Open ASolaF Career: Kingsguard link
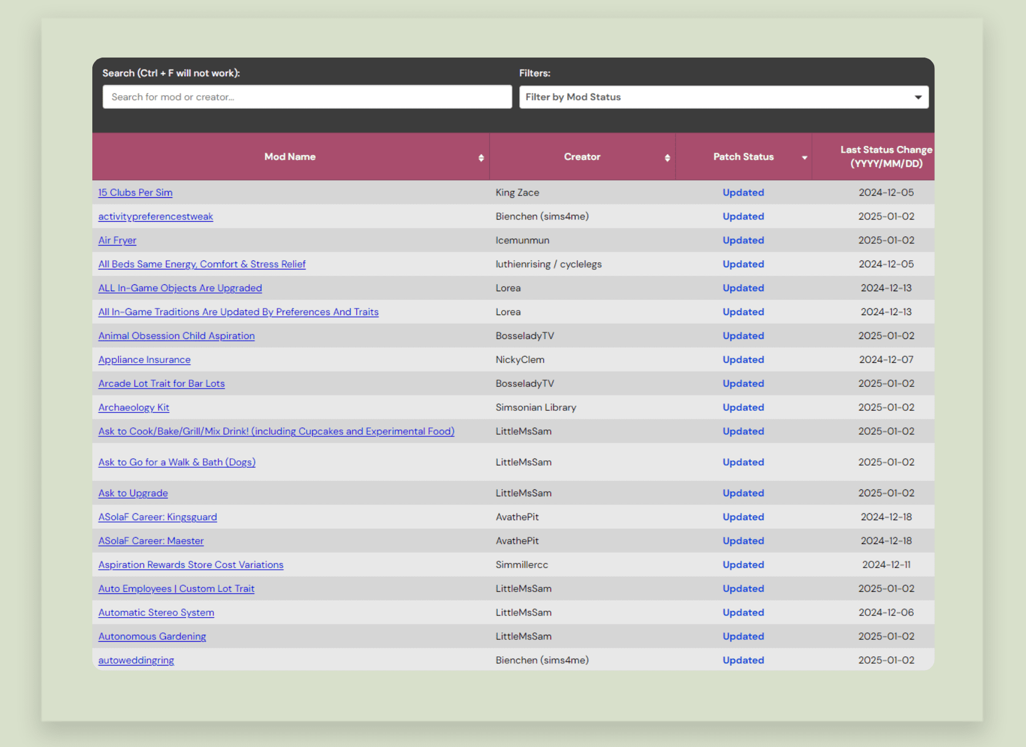1026x747 pixels. 157,517
